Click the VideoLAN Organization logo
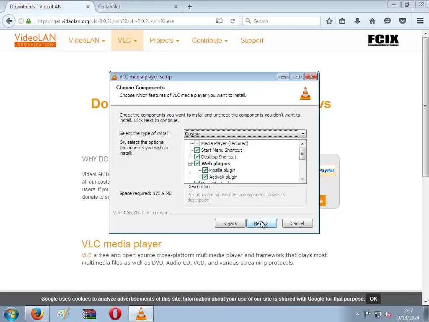Screen dimensions: 429x322 (35, 40)
